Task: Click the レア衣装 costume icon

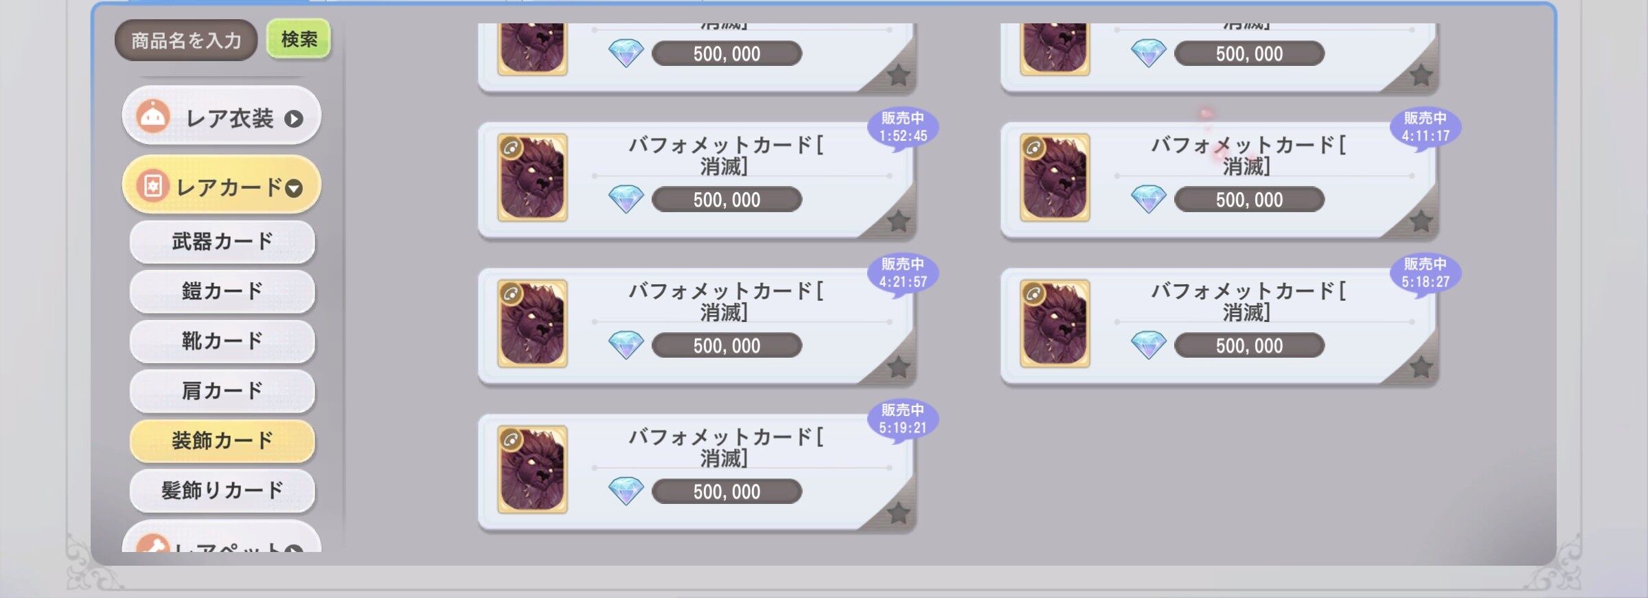Action: click(153, 117)
